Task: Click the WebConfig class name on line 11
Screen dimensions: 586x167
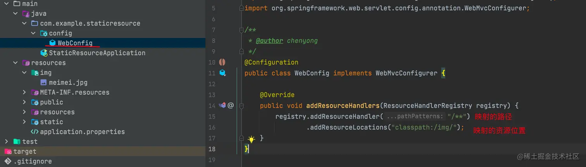Action: point(312,73)
